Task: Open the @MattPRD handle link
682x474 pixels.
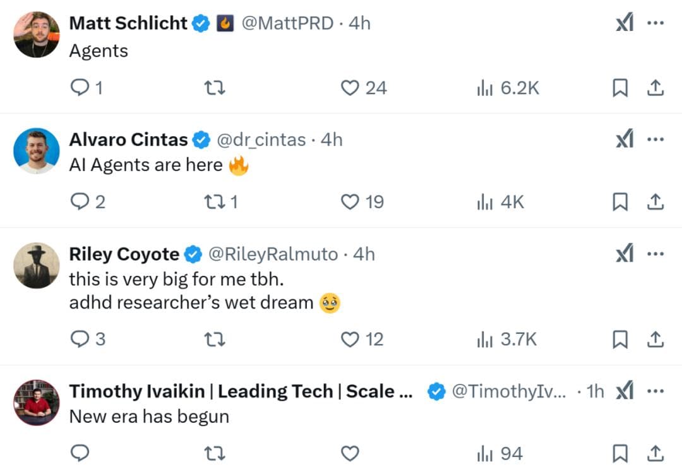Action: point(287,23)
